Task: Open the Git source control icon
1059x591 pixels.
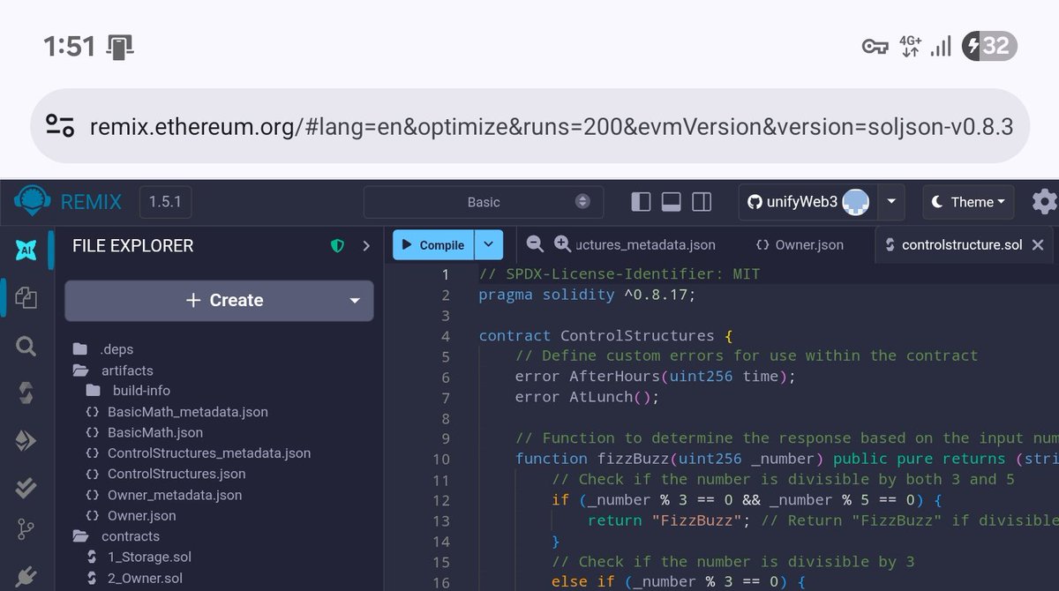Action: click(26, 530)
